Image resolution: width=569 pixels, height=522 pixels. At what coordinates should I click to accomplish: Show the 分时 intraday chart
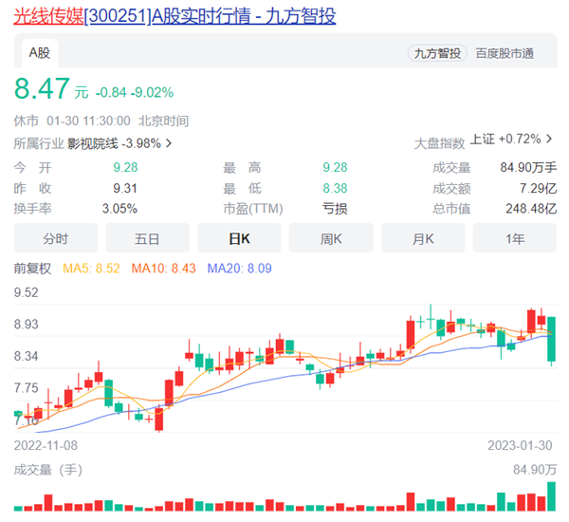coord(55,238)
